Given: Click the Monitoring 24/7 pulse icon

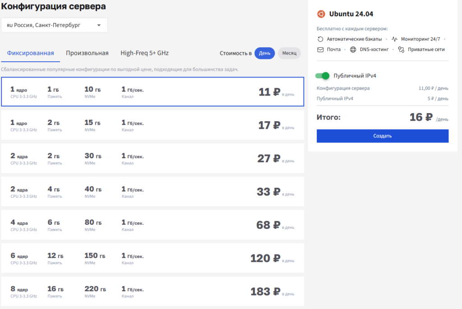Looking at the screenshot, I should pos(394,39).
